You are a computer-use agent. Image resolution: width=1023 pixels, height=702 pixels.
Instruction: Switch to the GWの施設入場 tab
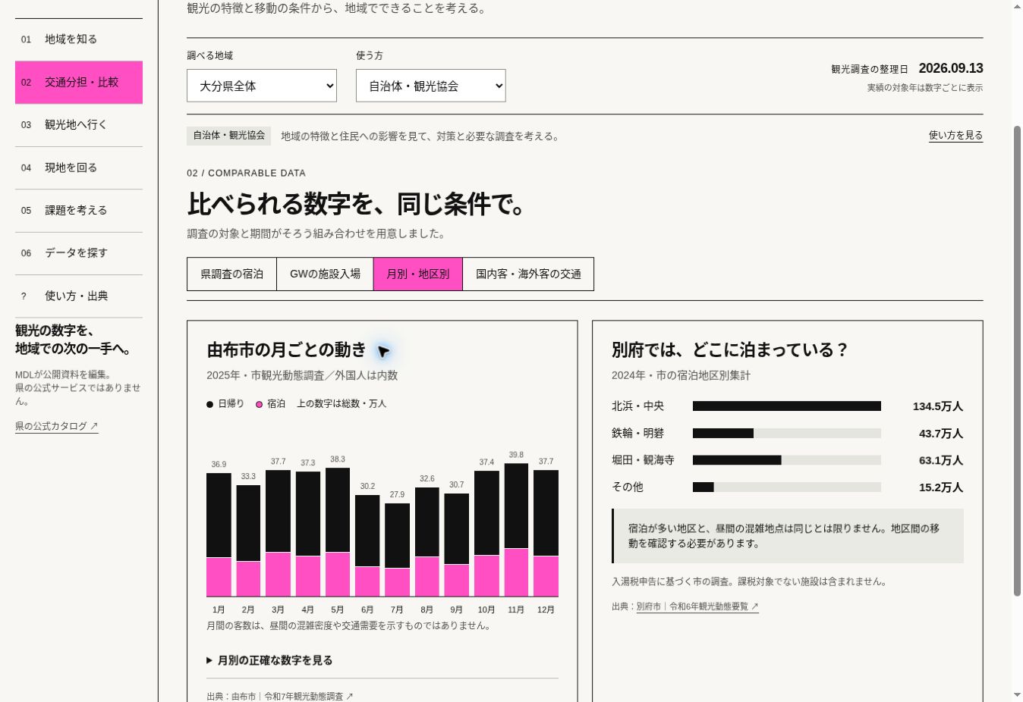tap(325, 274)
